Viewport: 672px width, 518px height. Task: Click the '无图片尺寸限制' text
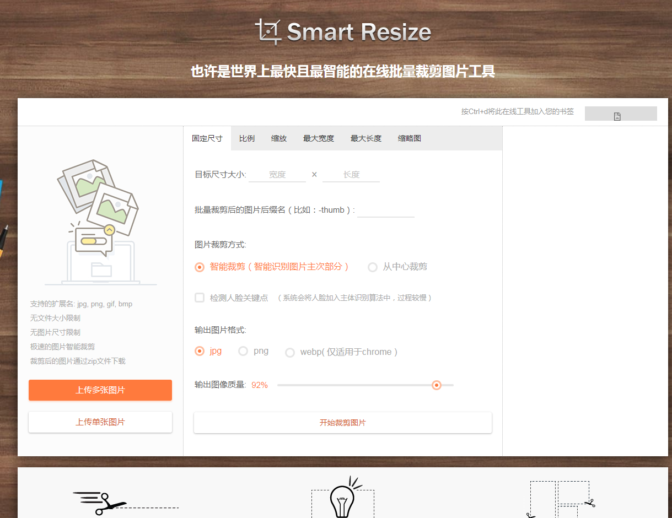[x=55, y=332]
